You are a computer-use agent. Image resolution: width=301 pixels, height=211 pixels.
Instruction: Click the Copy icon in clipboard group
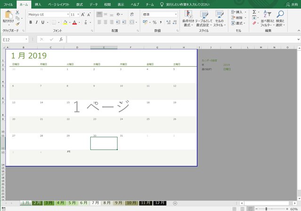click(x=17, y=18)
